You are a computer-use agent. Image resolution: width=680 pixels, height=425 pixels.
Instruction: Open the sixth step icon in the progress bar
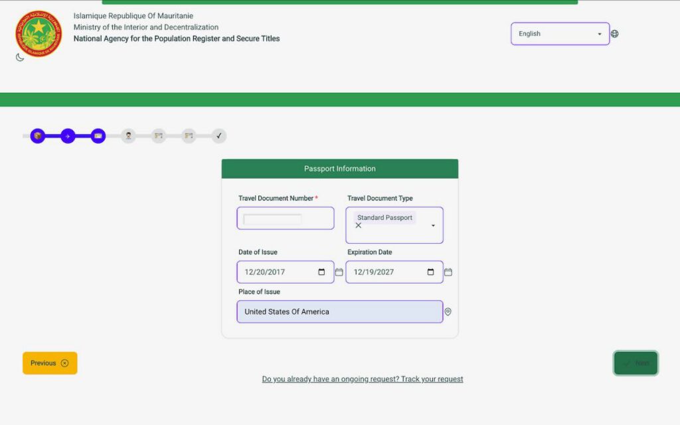pos(189,135)
